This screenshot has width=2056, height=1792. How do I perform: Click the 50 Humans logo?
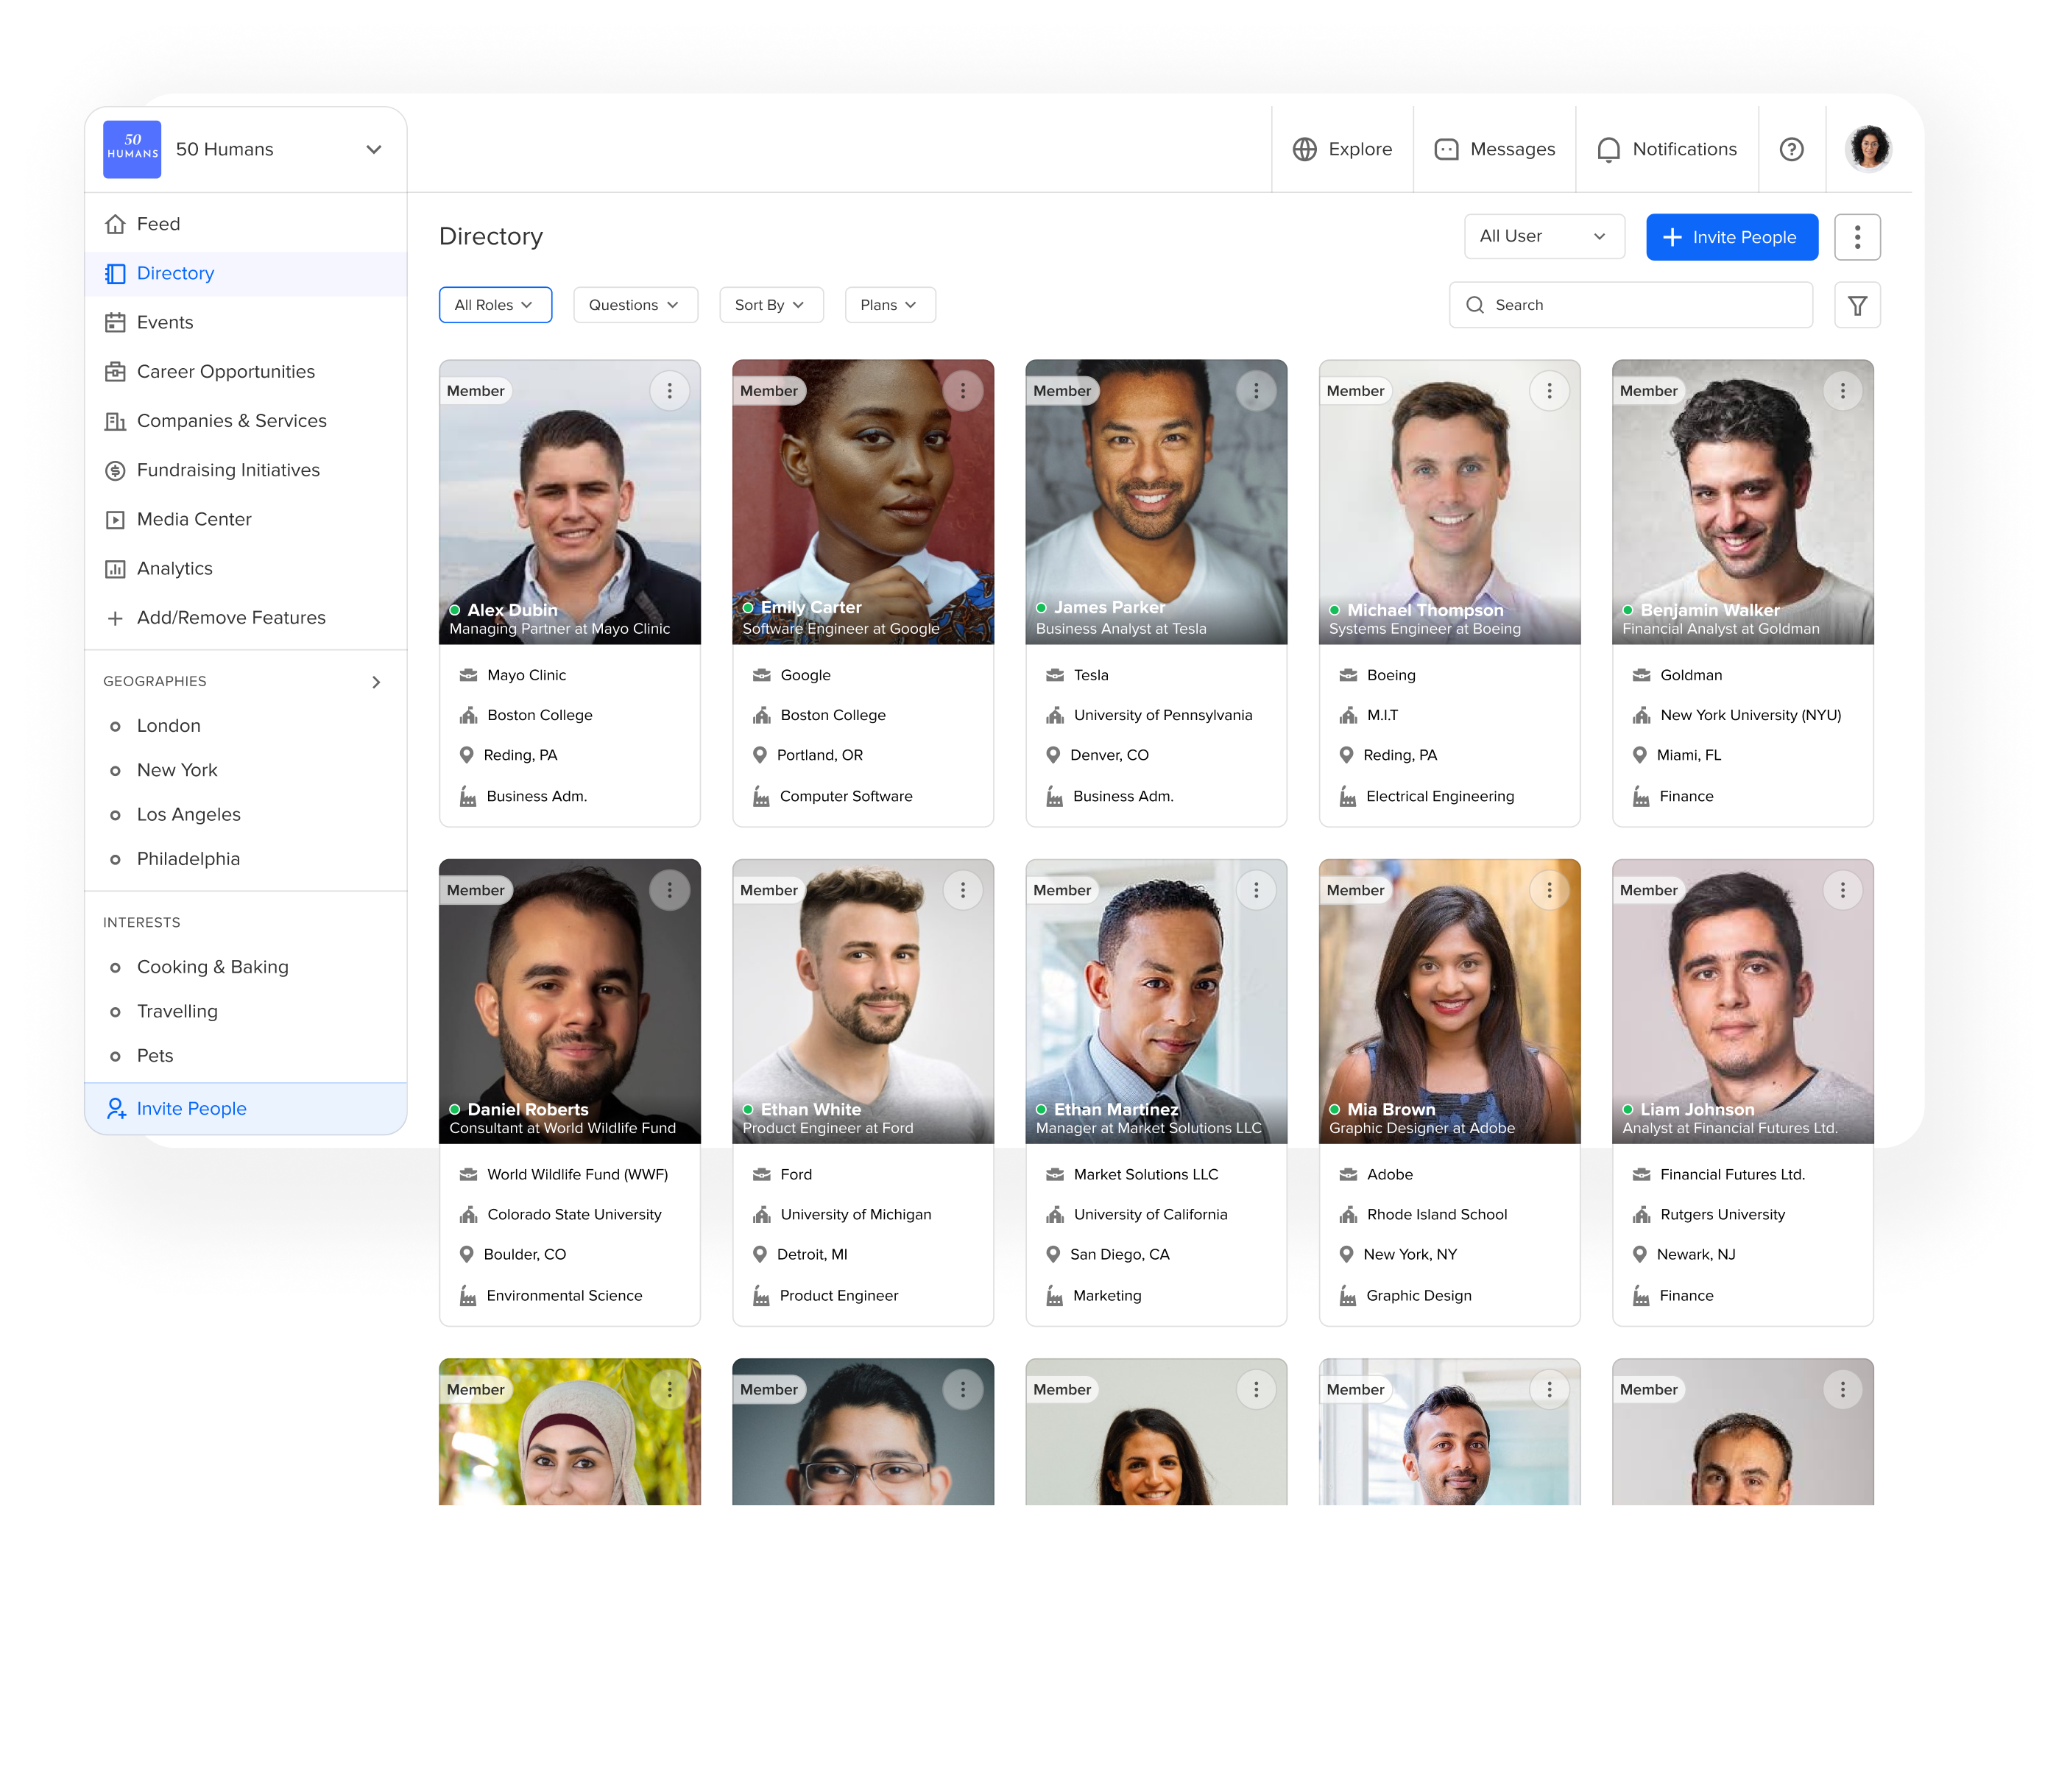132,149
